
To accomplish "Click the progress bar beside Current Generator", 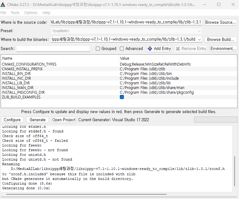I will tap(216, 120).
